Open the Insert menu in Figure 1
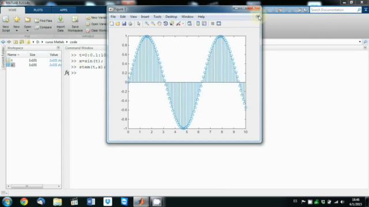Viewport: 369px width, 207px height. pyautogui.click(x=145, y=17)
